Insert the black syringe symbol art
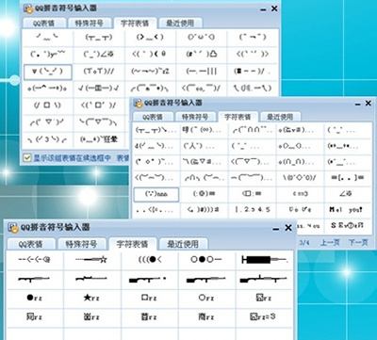377x340 pixels. (x=264, y=260)
